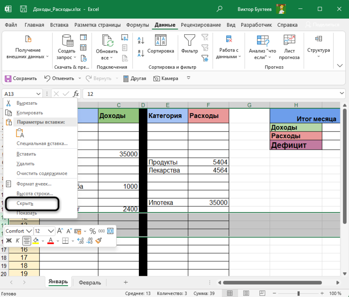Screen dimensions: 349x297
Task: Click the format painter brush icon
Action: click(99, 240)
